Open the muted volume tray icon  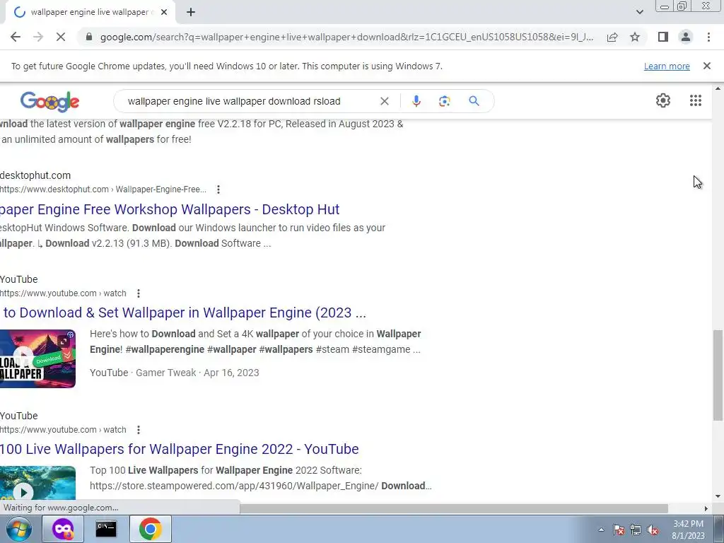(653, 530)
